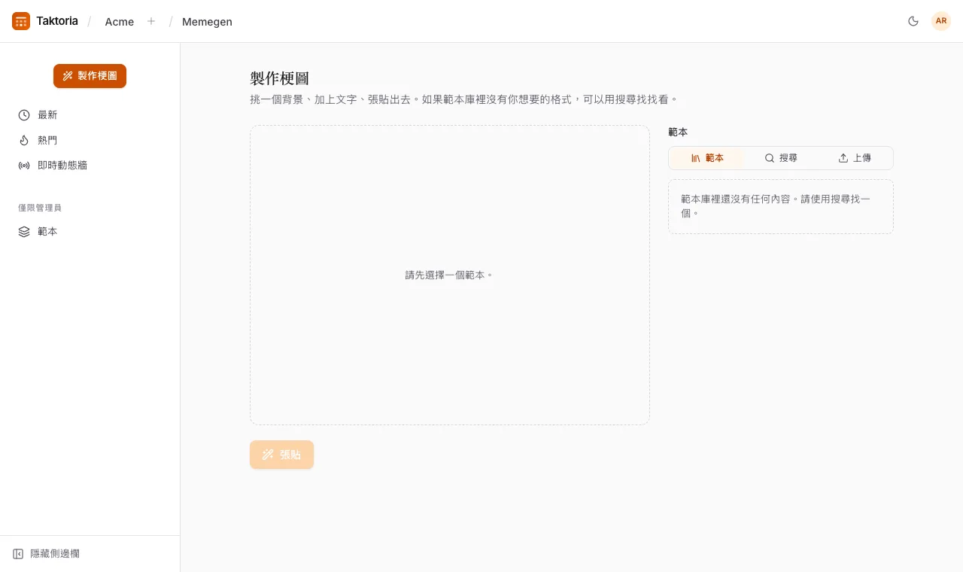Open 熱門 in the sidebar
This screenshot has height=572, width=963.
90,140
